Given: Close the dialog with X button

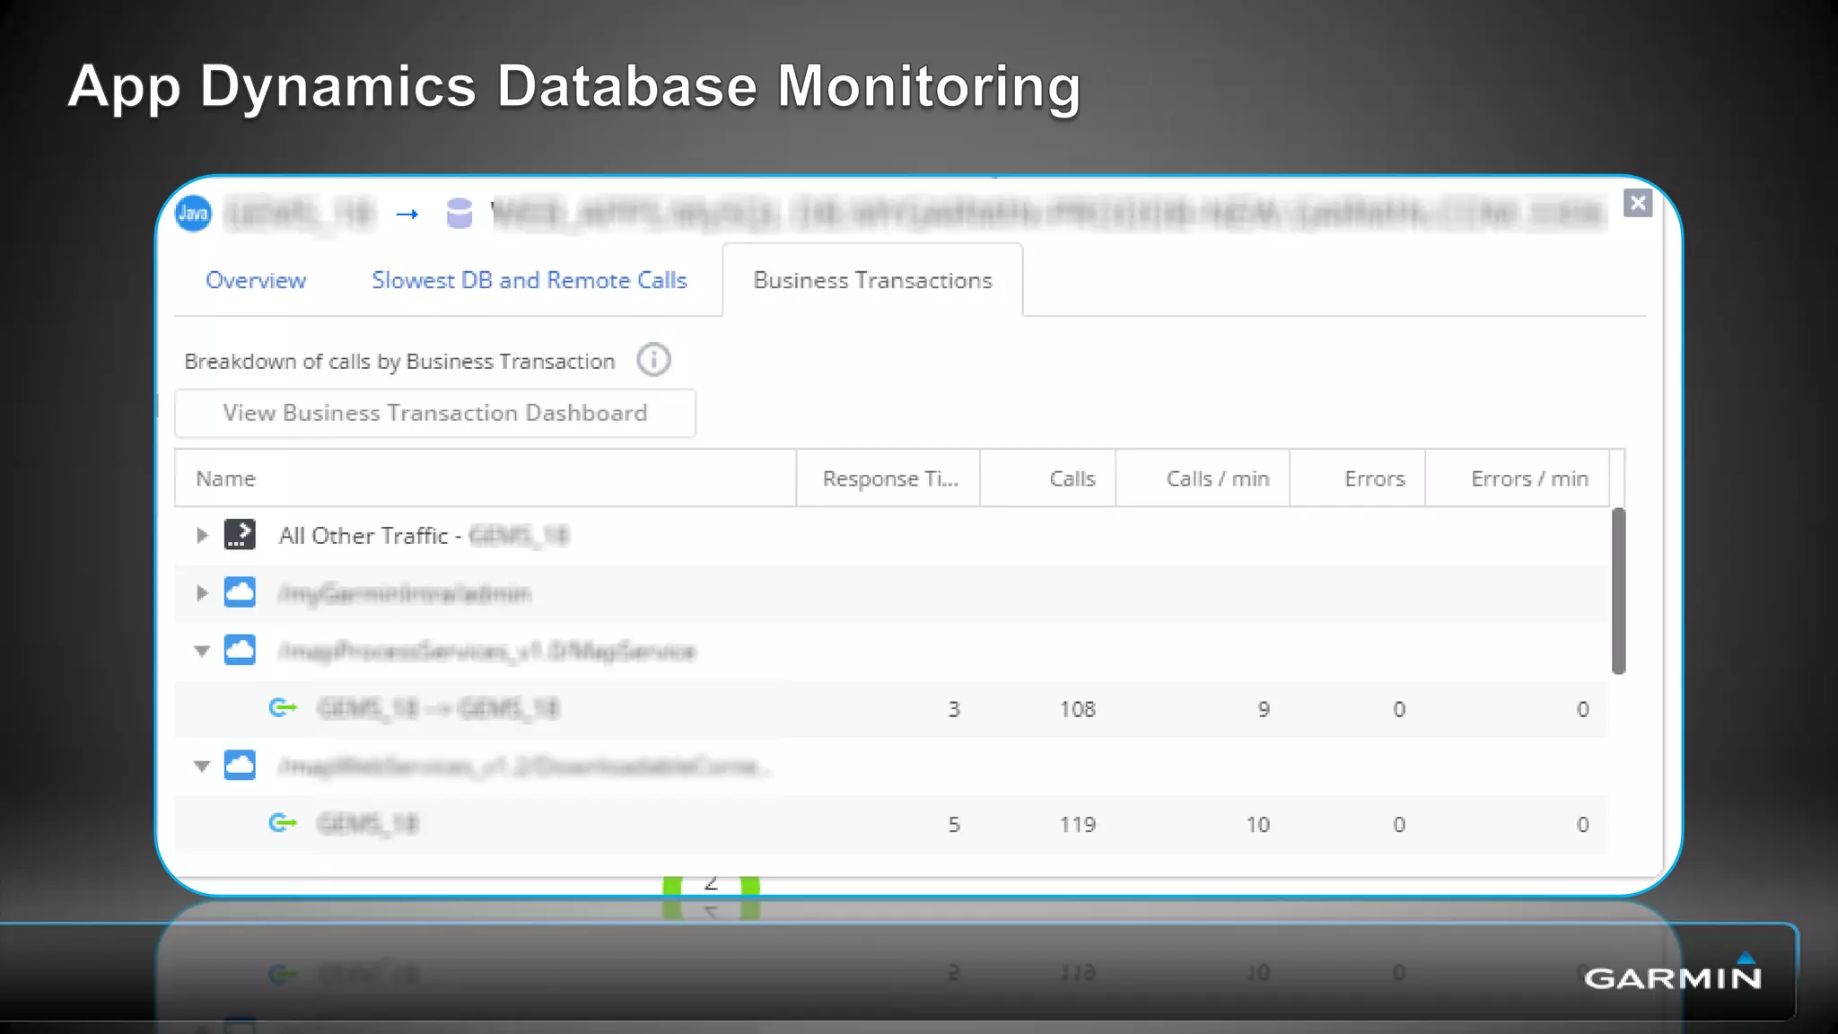Looking at the screenshot, I should [x=1638, y=203].
